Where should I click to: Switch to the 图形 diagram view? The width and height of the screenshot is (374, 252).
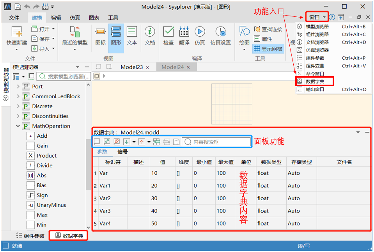pos(116,38)
